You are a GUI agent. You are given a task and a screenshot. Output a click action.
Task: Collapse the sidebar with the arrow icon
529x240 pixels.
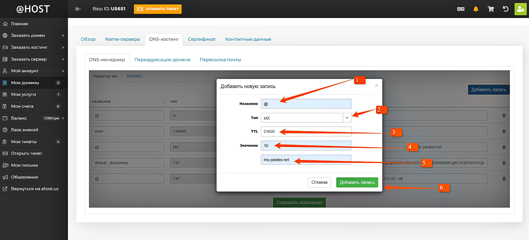click(x=78, y=9)
